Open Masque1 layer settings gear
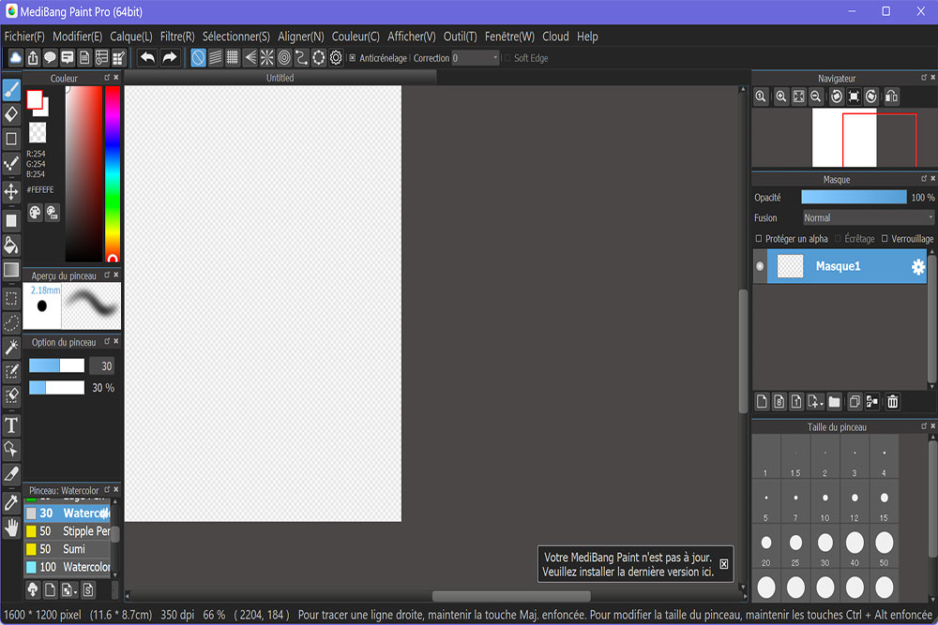This screenshot has width=938, height=625. pos(917,266)
